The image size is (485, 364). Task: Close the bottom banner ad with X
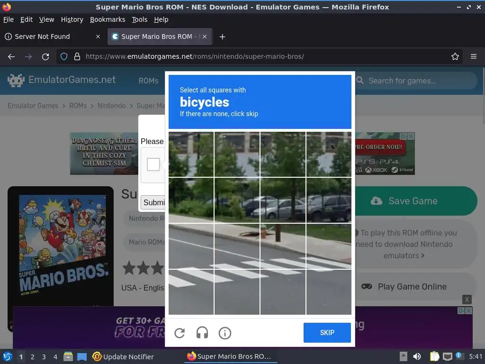pyautogui.click(x=467, y=300)
